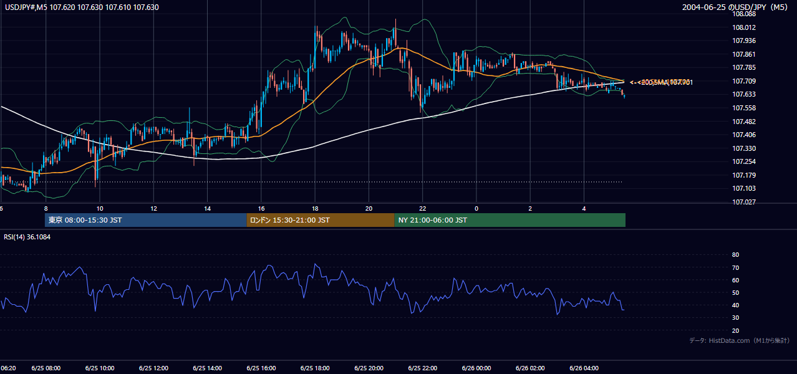Click the 6/25 20:00 date label
The height and width of the screenshot is (374, 797).
[369, 368]
